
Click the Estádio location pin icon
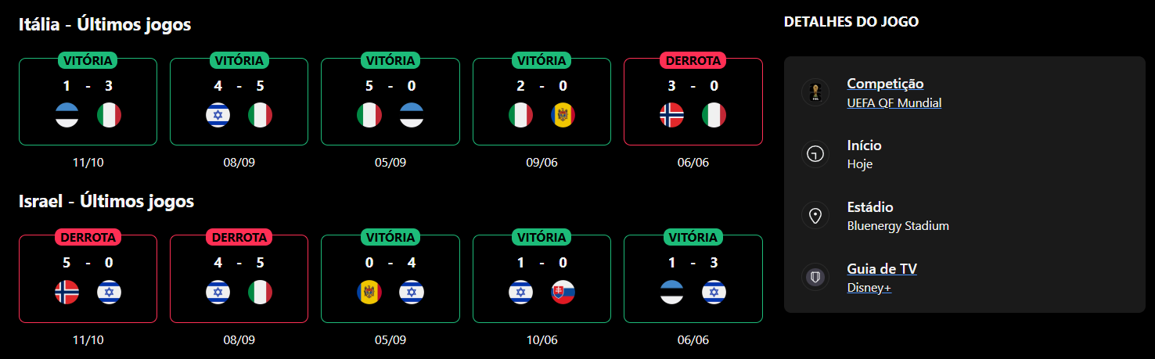815,216
